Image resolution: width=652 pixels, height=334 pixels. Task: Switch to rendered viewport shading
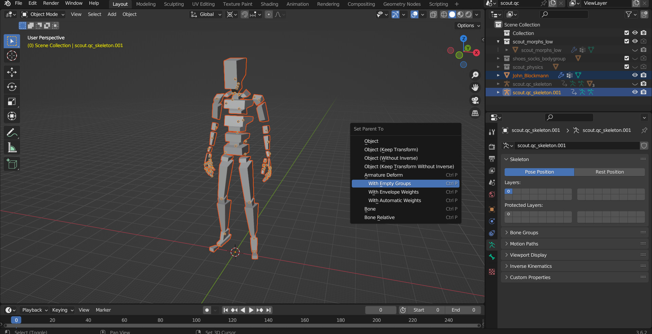tap(469, 14)
